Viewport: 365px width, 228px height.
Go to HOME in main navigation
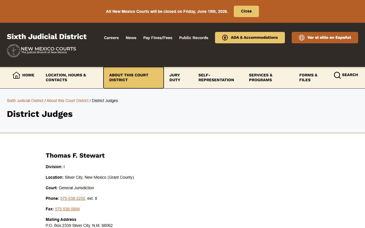point(28,75)
